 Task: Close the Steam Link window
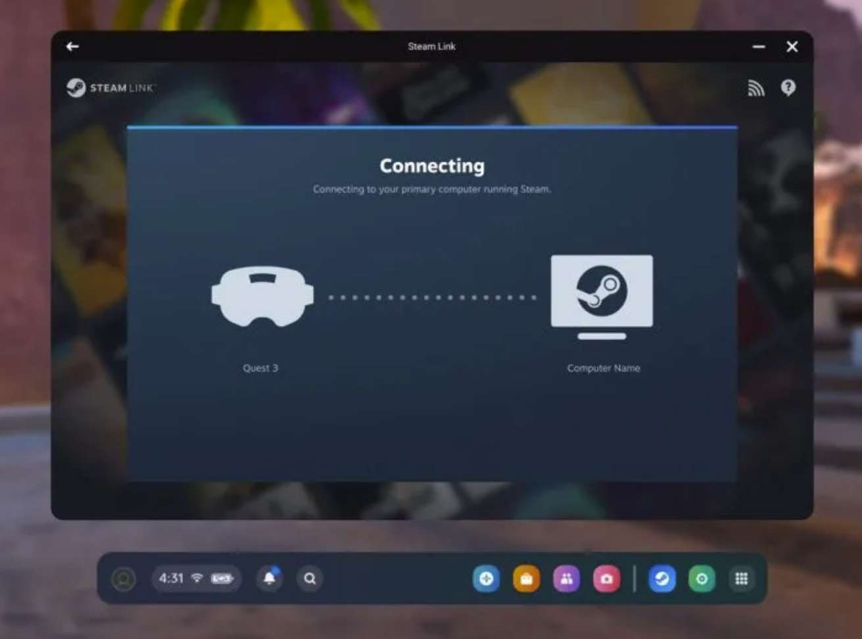[x=792, y=47]
